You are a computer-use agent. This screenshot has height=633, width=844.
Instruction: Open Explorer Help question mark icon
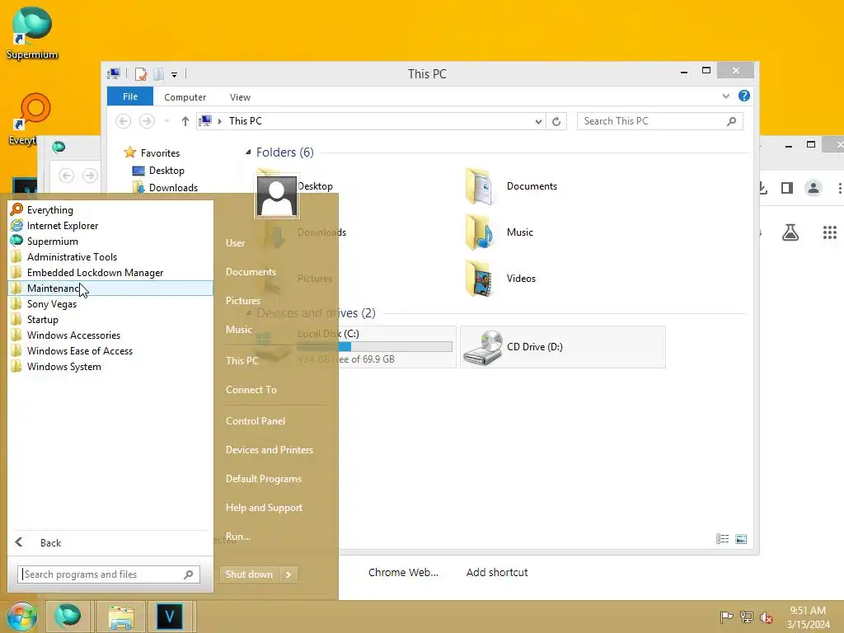pos(744,96)
